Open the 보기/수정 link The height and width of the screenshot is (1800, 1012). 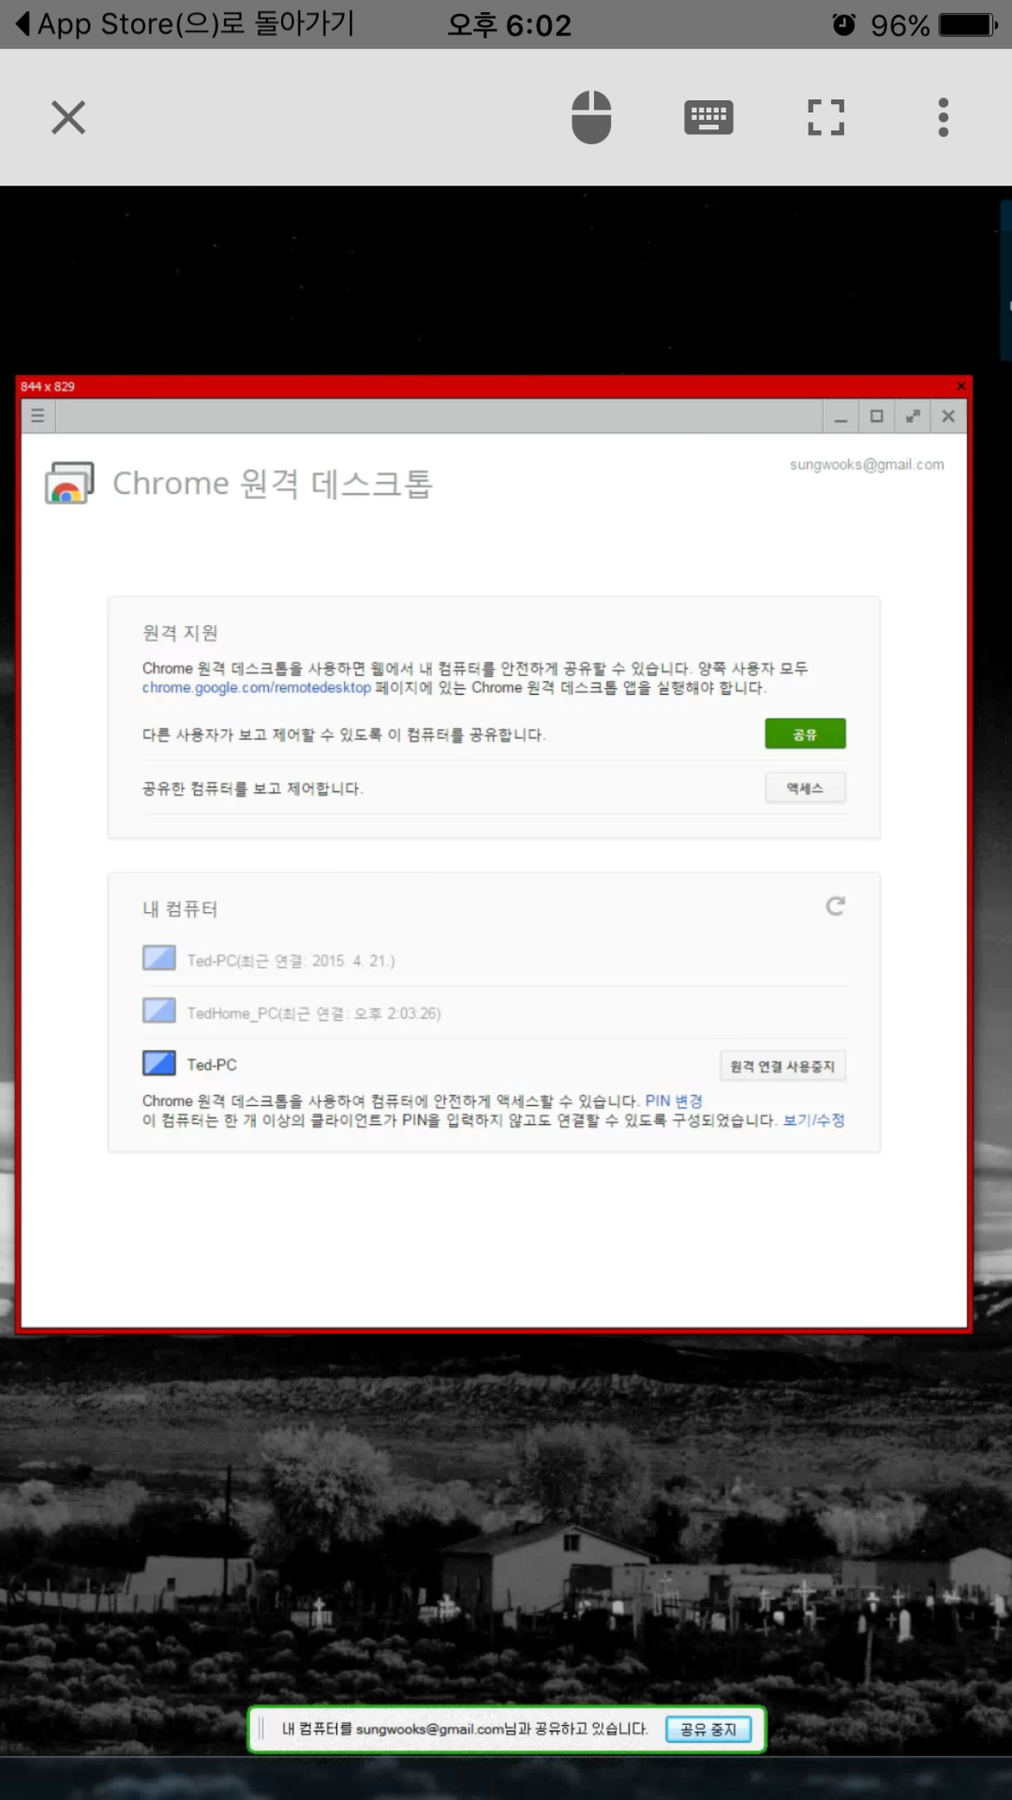coord(814,1120)
